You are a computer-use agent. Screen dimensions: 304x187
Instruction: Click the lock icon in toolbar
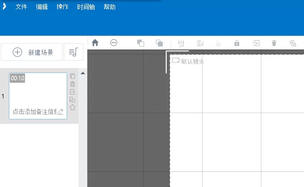coord(237,43)
